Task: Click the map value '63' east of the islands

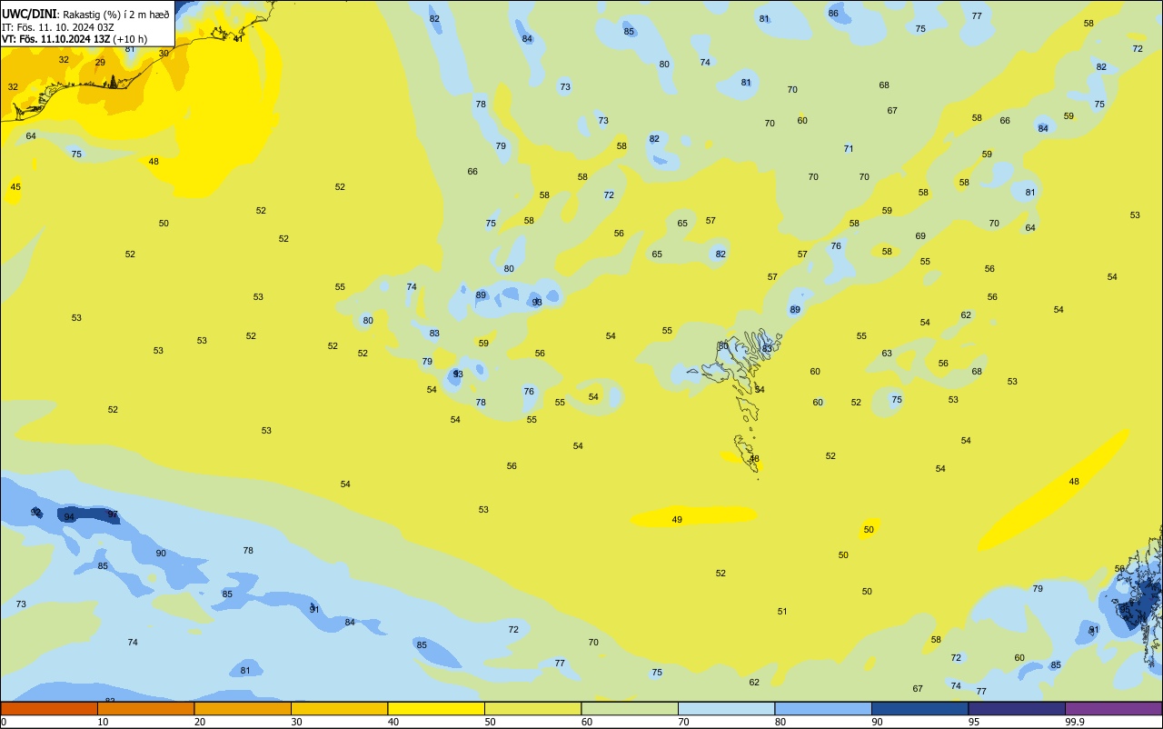Action: (x=887, y=354)
